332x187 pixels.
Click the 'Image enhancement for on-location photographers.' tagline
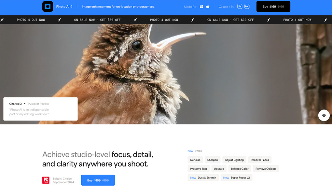click(x=118, y=7)
